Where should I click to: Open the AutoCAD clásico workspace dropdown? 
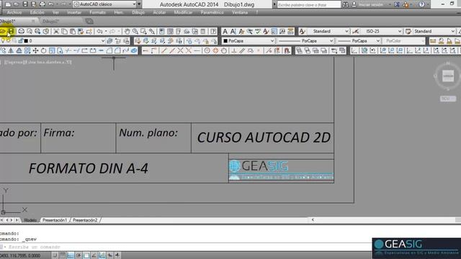(x=104, y=4)
